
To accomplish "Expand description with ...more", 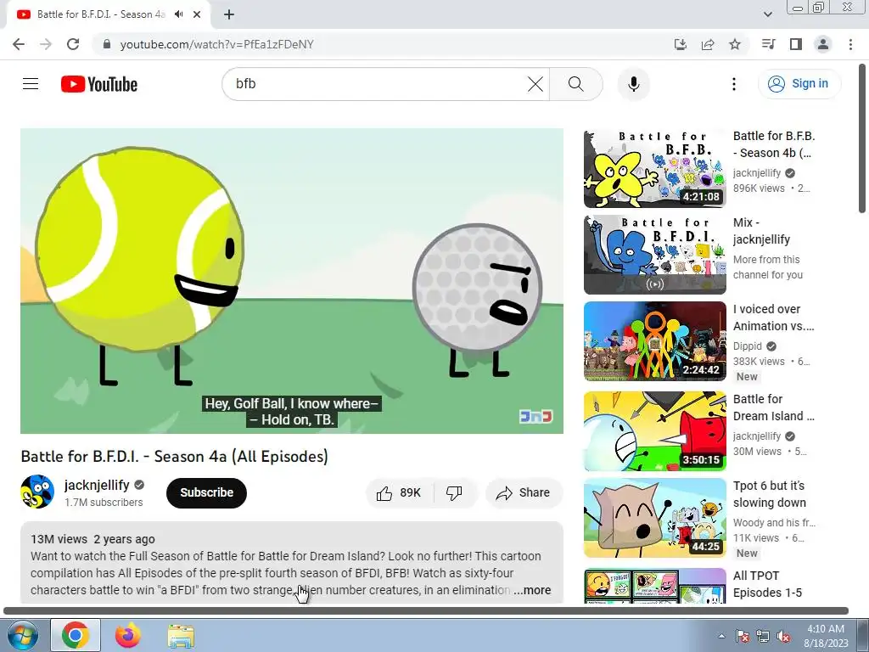I will pyautogui.click(x=532, y=591).
